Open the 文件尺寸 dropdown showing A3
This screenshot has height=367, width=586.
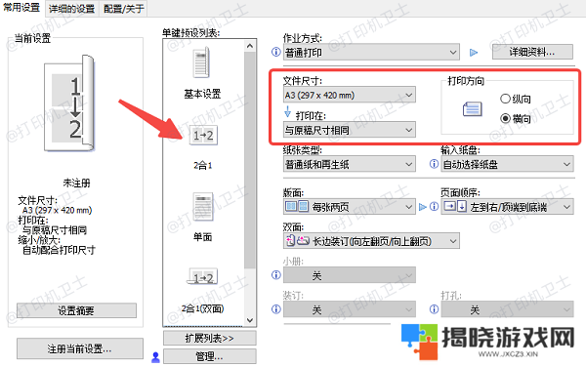[x=349, y=95]
